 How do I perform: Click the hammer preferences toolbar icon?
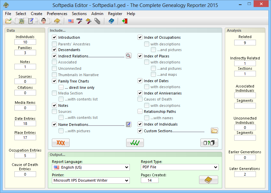(x=88, y=21)
